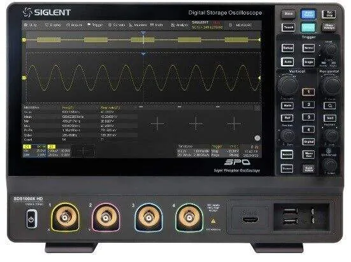Open the on-screen Cursors menu
Screen dimensions: 351x262
tap(117, 25)
